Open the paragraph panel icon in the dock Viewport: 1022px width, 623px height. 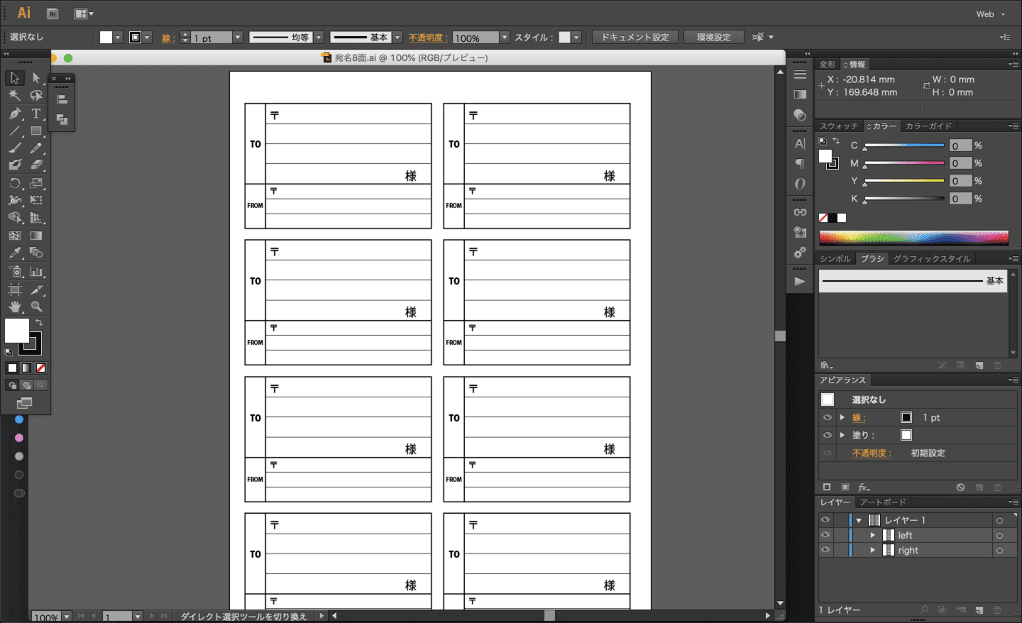(x=799, y=163)
